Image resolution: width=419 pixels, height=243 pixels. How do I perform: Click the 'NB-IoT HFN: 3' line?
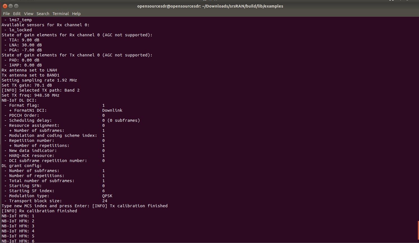click(x=18, y=226)
